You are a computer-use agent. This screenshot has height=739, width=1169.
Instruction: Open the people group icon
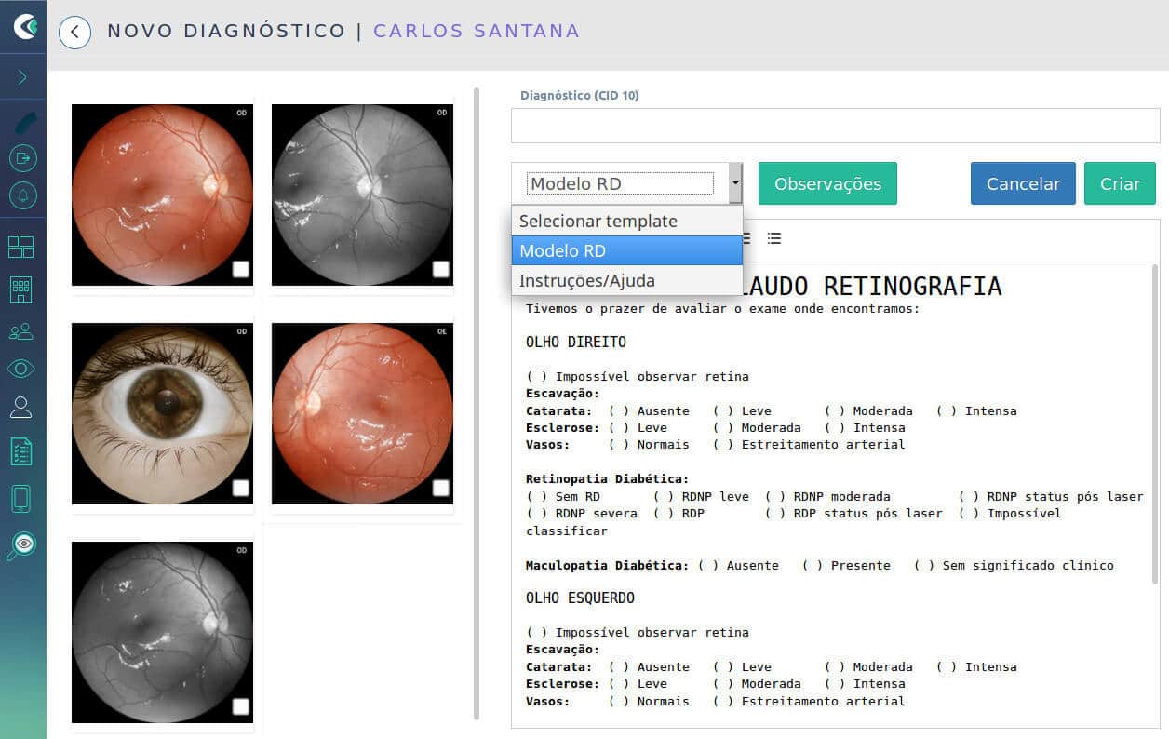pyautogui.click(x=20, y=331)
